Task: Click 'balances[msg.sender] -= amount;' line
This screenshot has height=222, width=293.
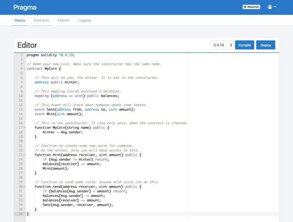Action: 74,196
